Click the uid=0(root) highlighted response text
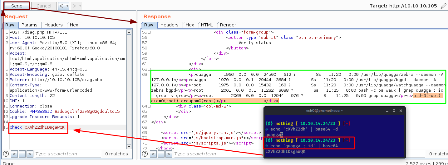The image size is (448, 165). [x=427, y=96]
